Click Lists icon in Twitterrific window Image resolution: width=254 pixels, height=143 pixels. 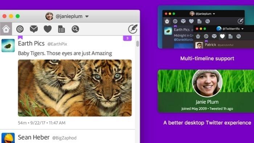click(x=230, y=36)
